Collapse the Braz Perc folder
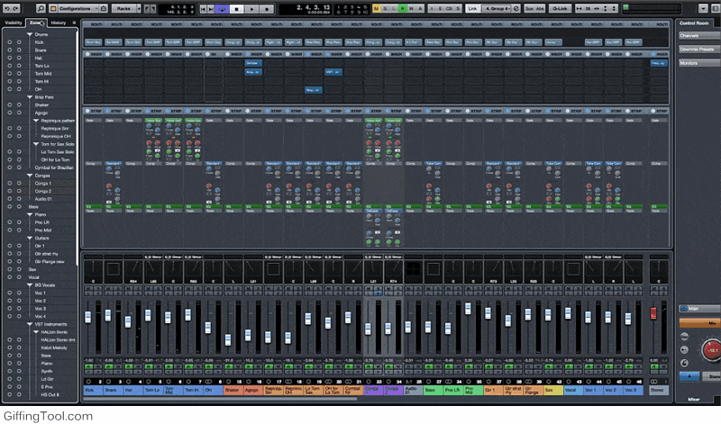The image size is (721, 424). pos(30,97)
